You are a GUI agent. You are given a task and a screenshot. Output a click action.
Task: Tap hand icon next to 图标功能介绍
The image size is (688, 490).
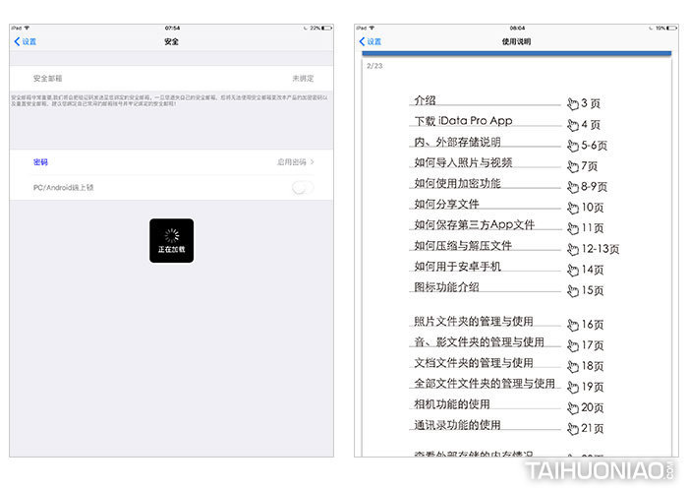point(573,290)
